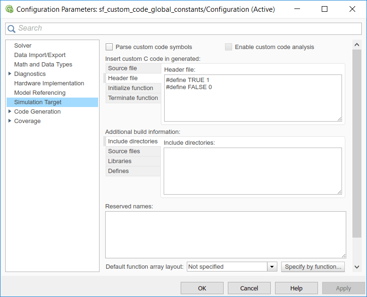
Task: Select Solver in the category tree
Action: coord(23,45)
